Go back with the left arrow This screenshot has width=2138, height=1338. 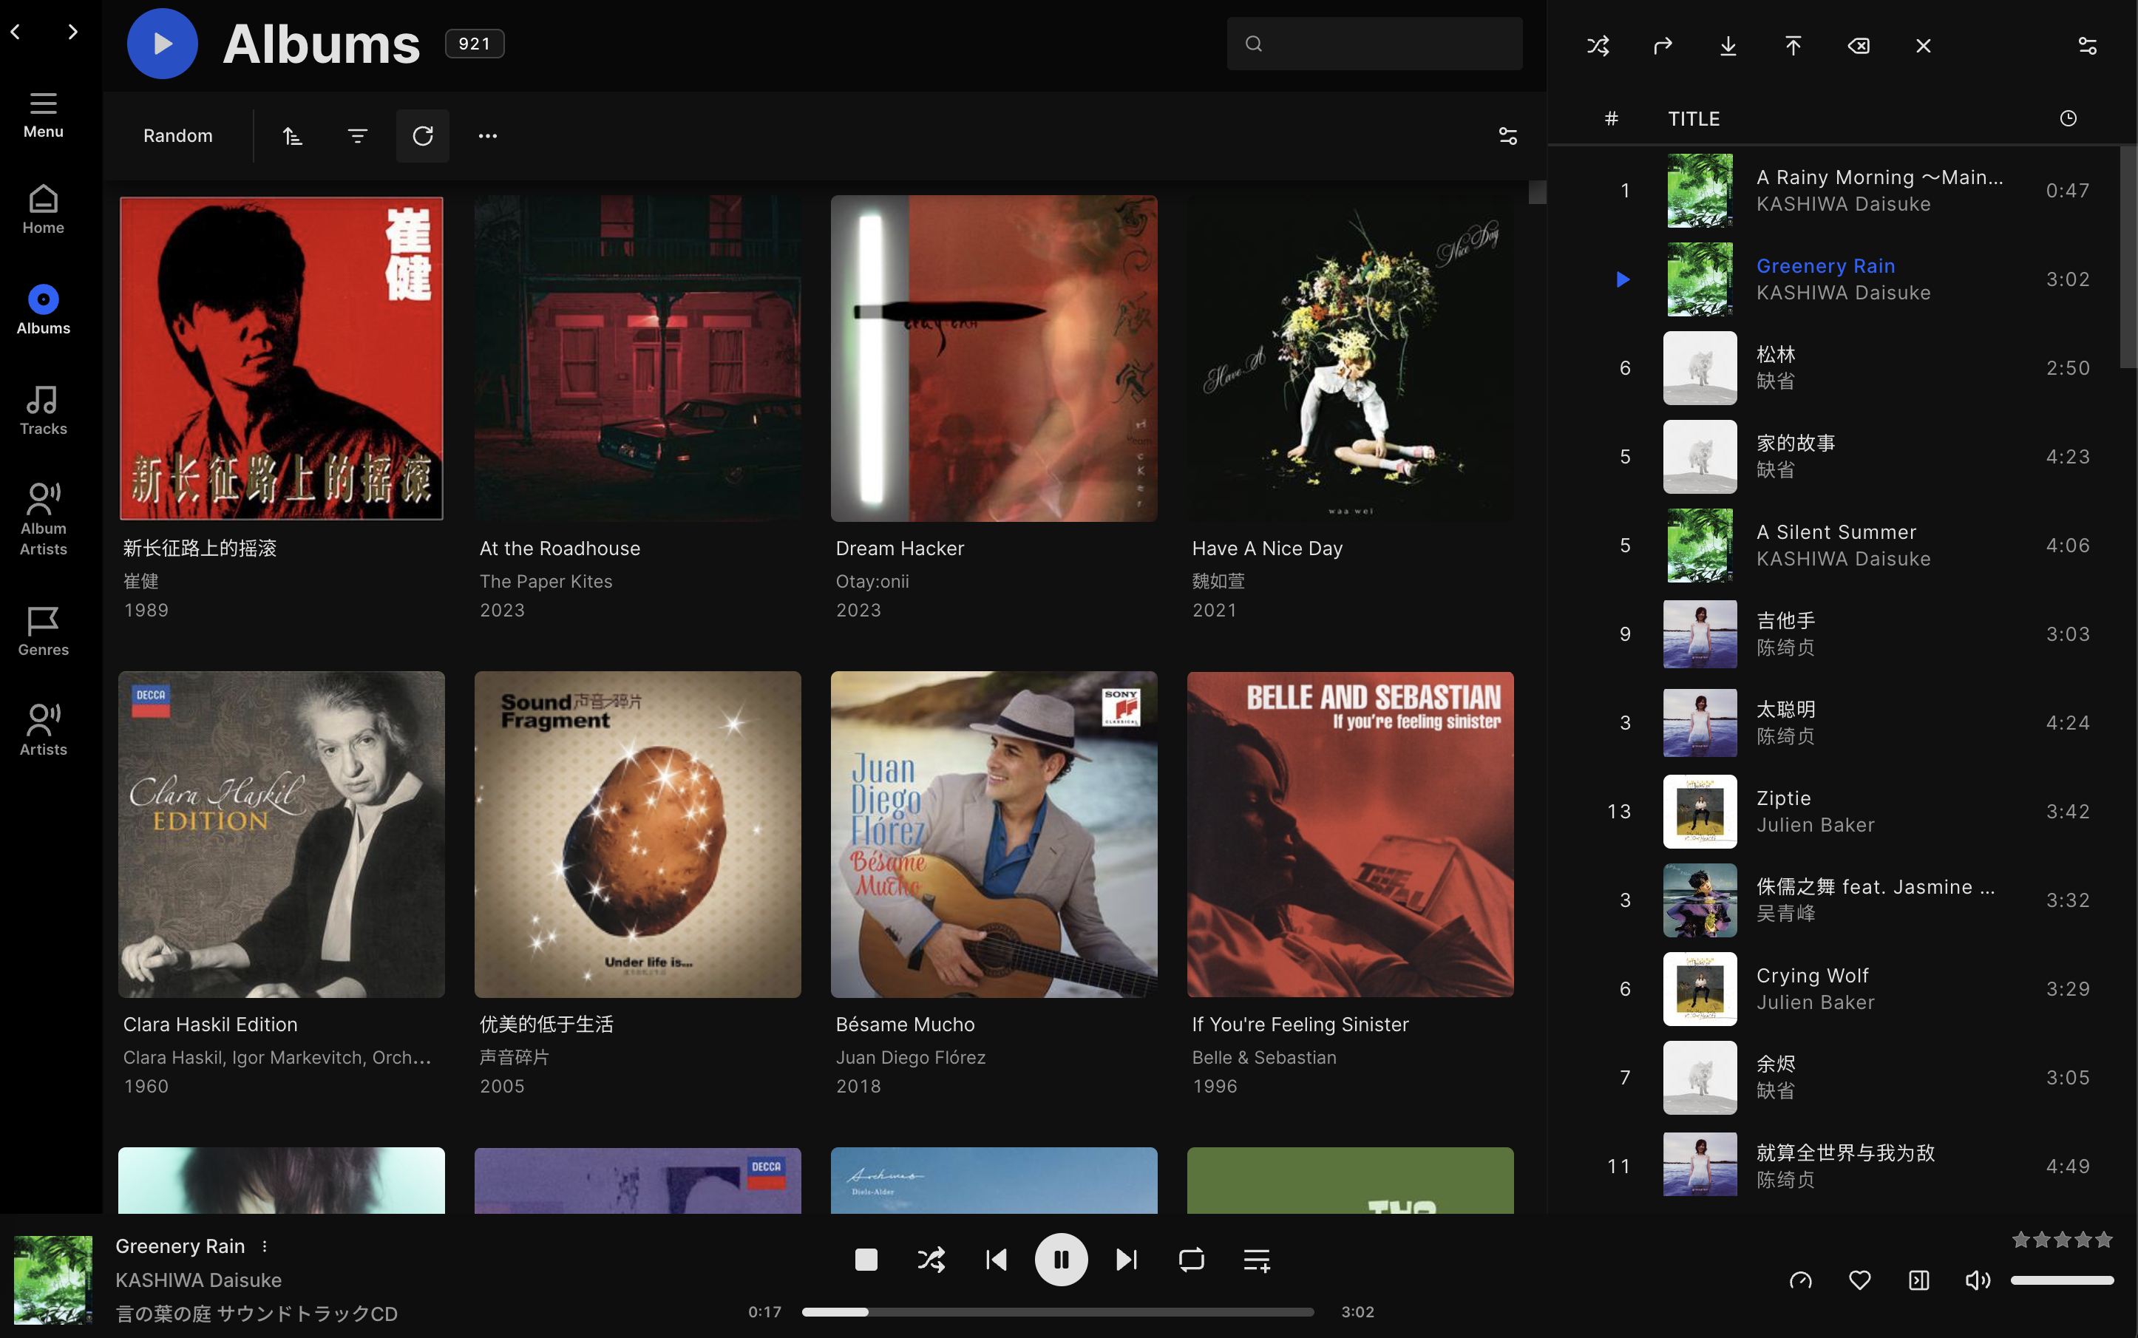click(15, 32)
